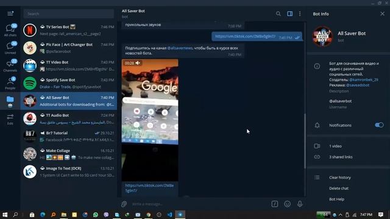This screenshot has height=219, width=390.
Task: Click Clear history
Action: 340,178
